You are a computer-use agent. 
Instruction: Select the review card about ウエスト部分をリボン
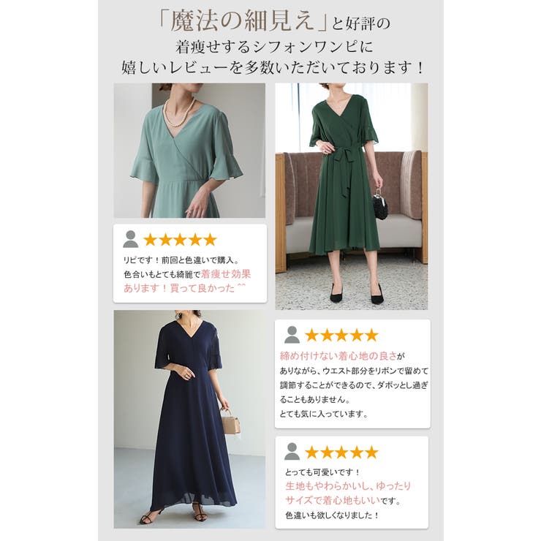point(352,374)
